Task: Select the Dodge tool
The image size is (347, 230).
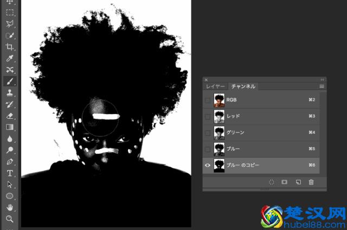Action: (x=10, y=150)
